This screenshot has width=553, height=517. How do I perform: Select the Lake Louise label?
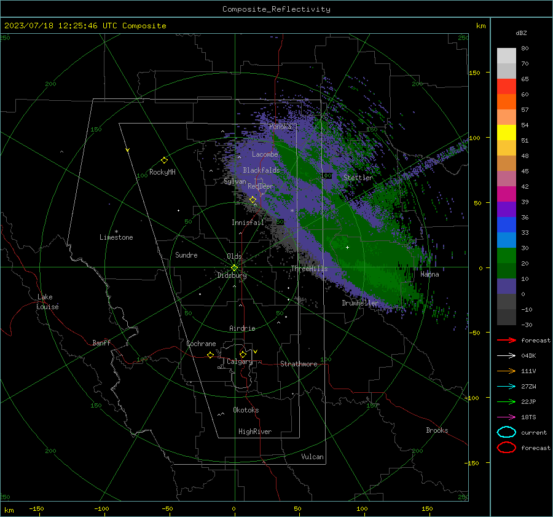tap(47, 302)
